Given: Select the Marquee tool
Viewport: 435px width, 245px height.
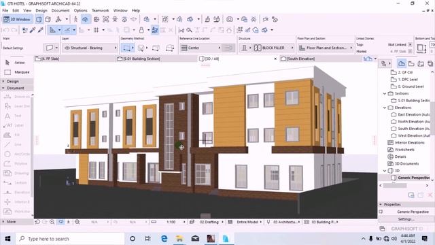Looking at the screenshot, I should point(17,72).
